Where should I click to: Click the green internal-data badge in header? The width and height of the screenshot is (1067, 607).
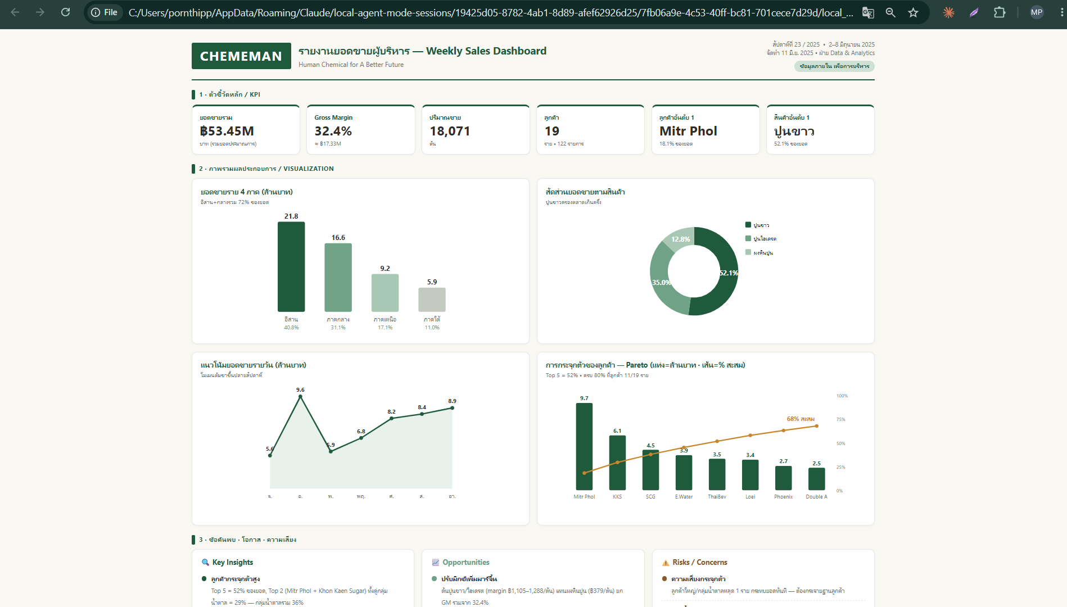pos(834,66)
